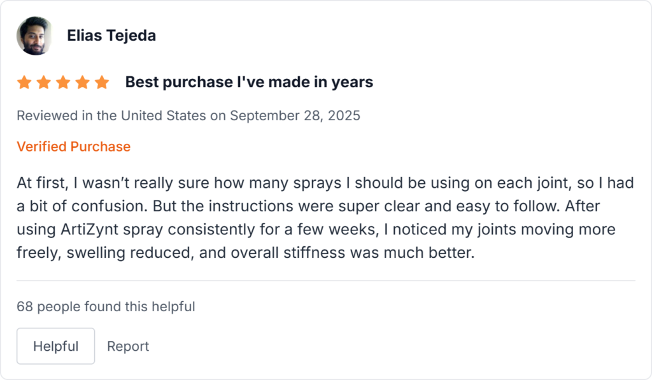
Task: Click the fourth orange rating star
Action: 82,82
